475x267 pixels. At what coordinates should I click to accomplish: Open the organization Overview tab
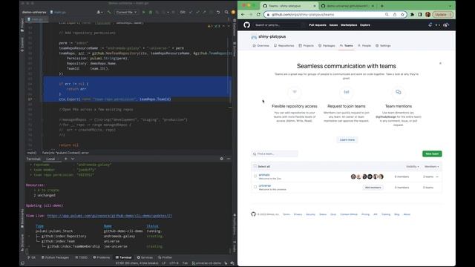pyautogui.click(x=261, y=45)
